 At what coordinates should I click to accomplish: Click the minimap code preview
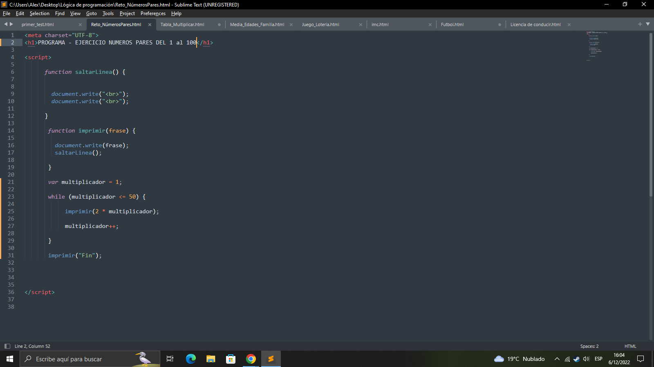click(597, 46)
